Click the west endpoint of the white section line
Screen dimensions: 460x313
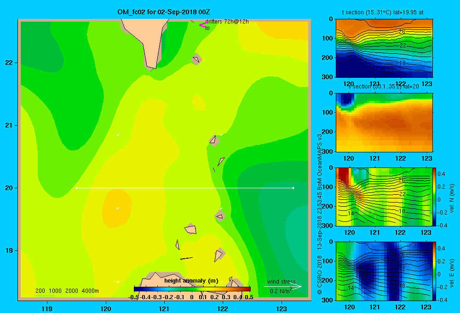point(76,188)
